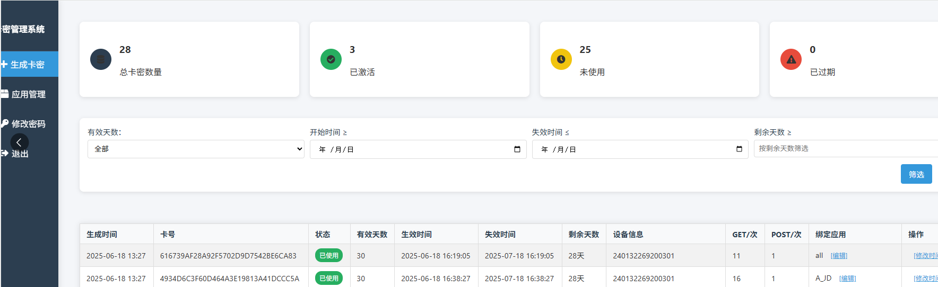Open calendar picker for 开始时间 field

(x=517, y=149)
